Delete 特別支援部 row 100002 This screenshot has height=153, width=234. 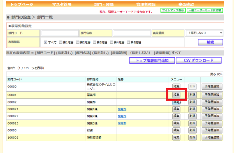(x=192, y=137)
